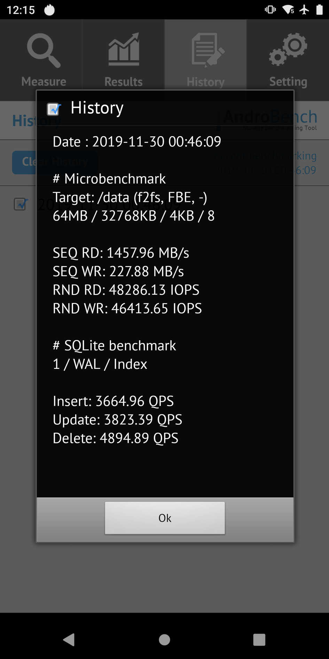Tap the recent apps square button
Screen dimensions: 329x659
[259, 639]
